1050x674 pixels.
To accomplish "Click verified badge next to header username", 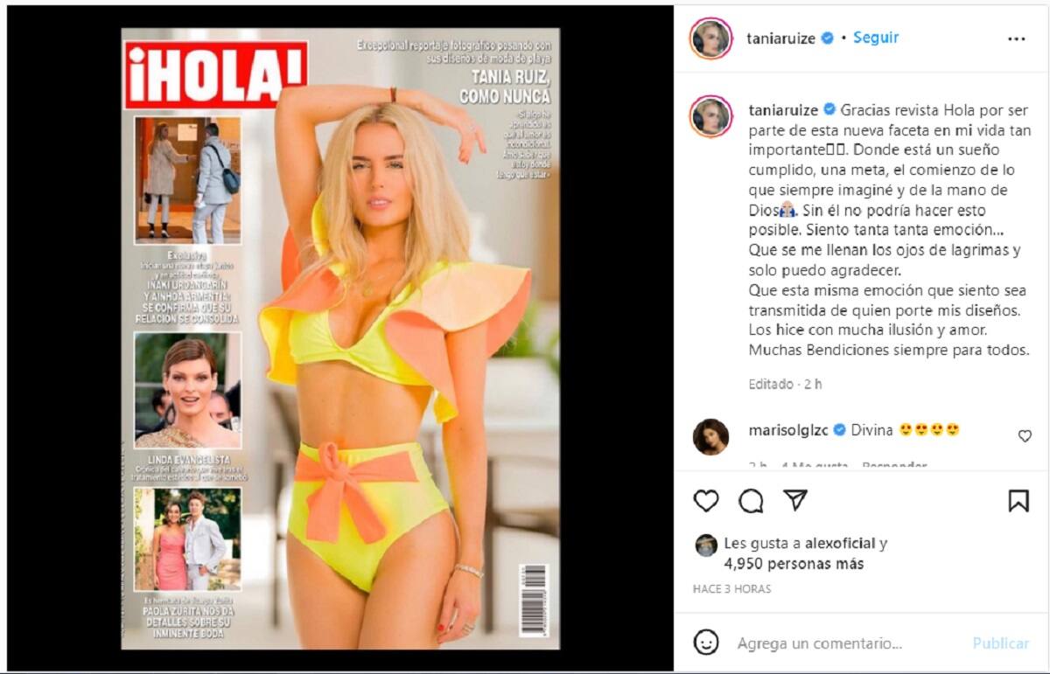I will 827,38.
